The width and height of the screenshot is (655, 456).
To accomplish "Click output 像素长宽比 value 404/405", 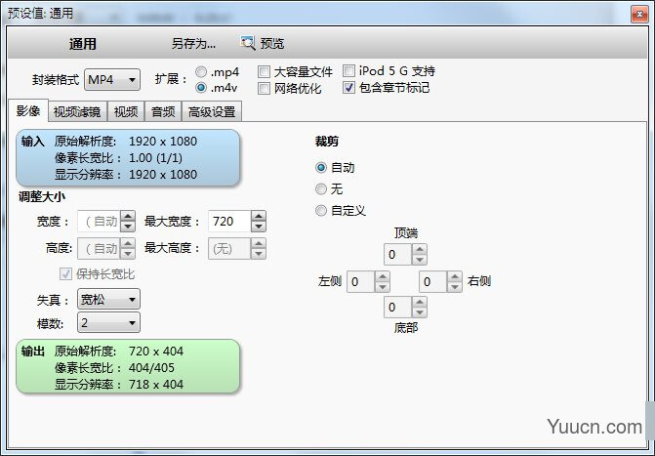I will pyautogui.click(x=151, y=368).
